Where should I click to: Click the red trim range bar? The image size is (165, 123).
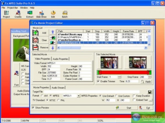(124, 72)
